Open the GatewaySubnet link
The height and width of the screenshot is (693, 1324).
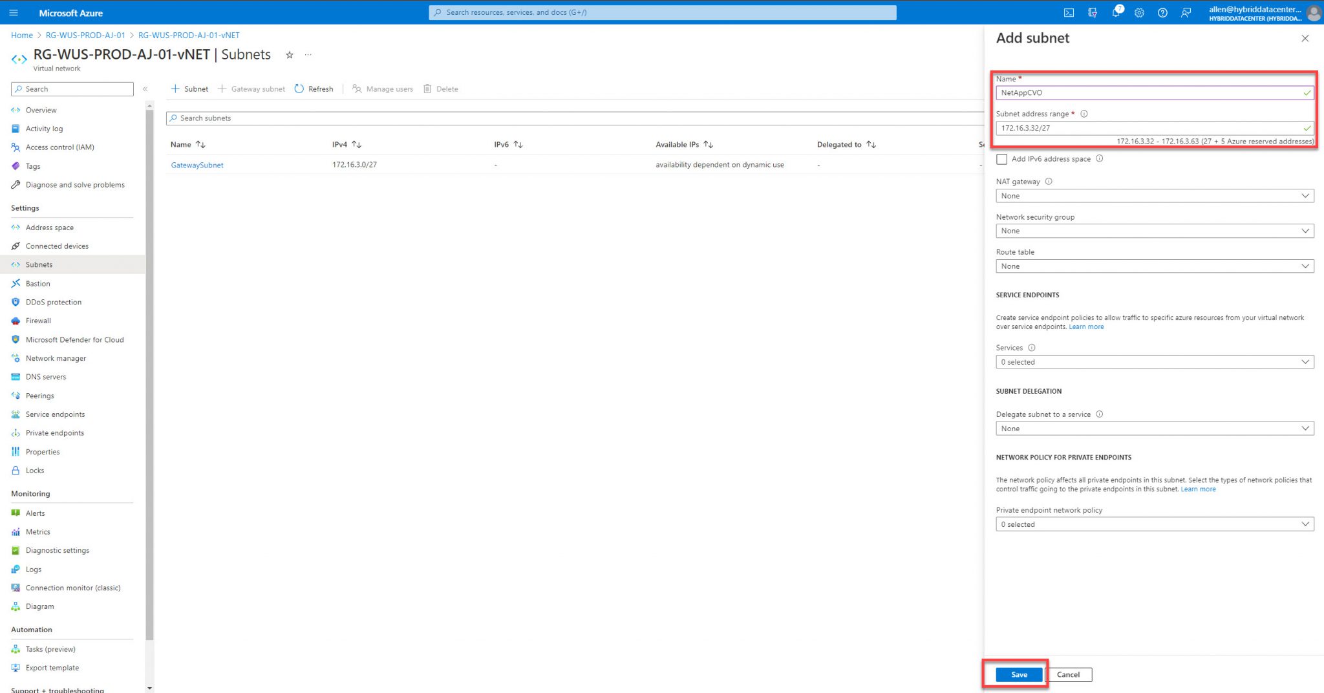[x=197, y=165]
